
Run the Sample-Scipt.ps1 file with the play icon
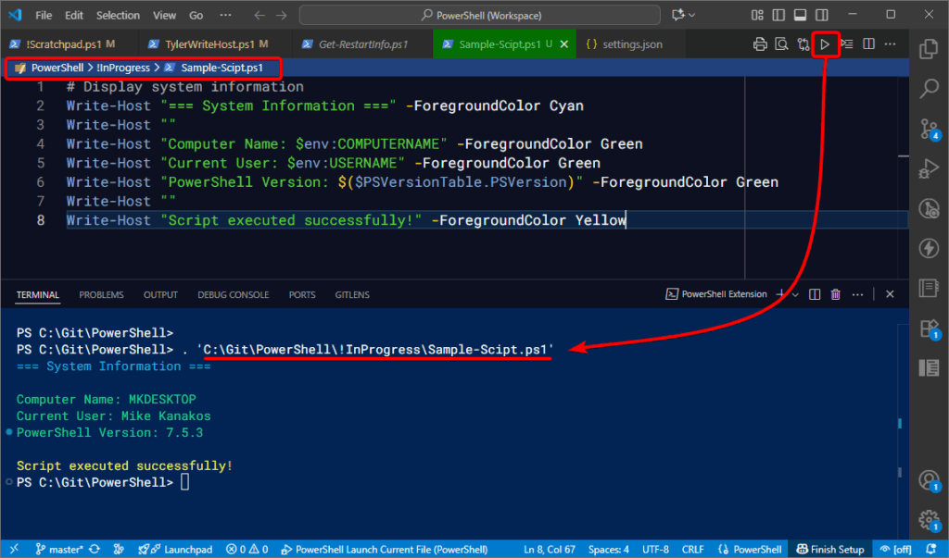tap(825, 43)
